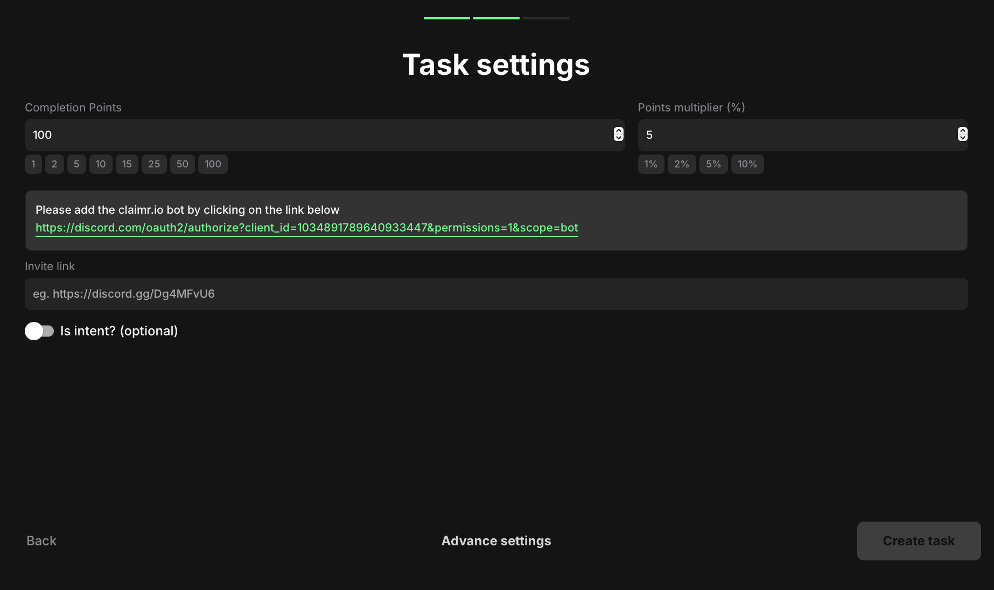Image resolution: width=994 pixels, height=590 pixels.
Task: Go Back to the previous step
Action: 41,541
